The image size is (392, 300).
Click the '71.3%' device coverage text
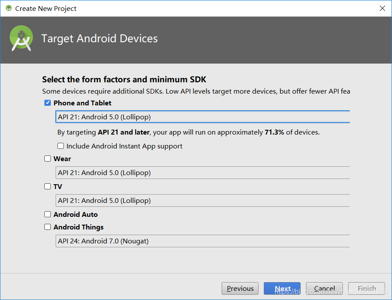pos(274,132)
